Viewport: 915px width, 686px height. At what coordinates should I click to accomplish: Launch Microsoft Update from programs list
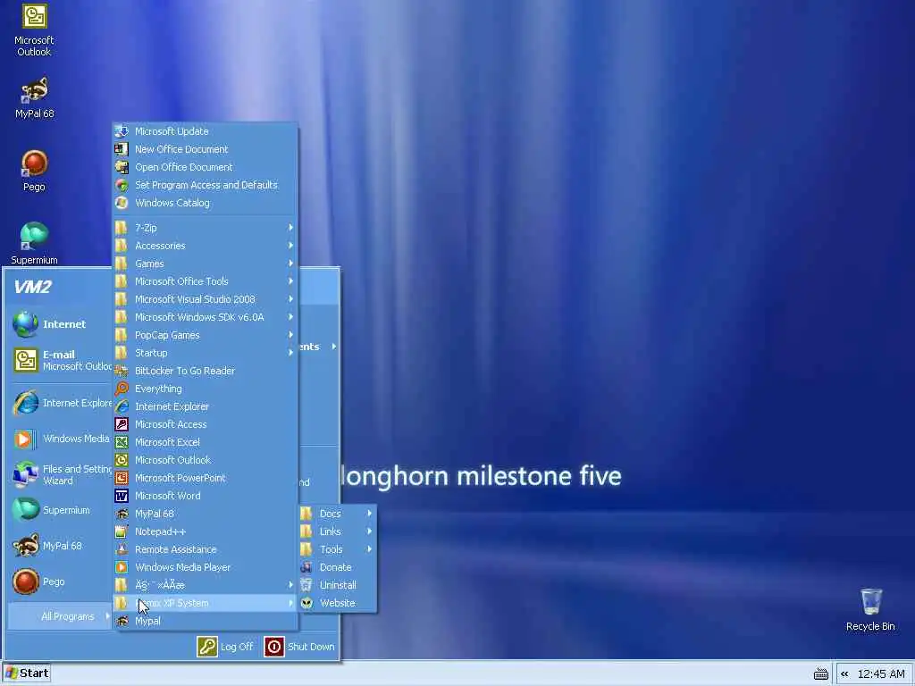pos(205,131)
